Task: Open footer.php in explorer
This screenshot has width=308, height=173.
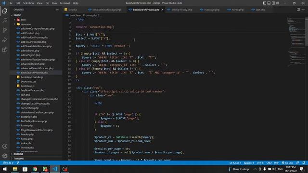Action: (x=27, y=125)
